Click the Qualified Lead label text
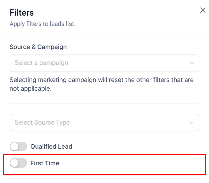The image size is (209, 183). coord(51,147)
